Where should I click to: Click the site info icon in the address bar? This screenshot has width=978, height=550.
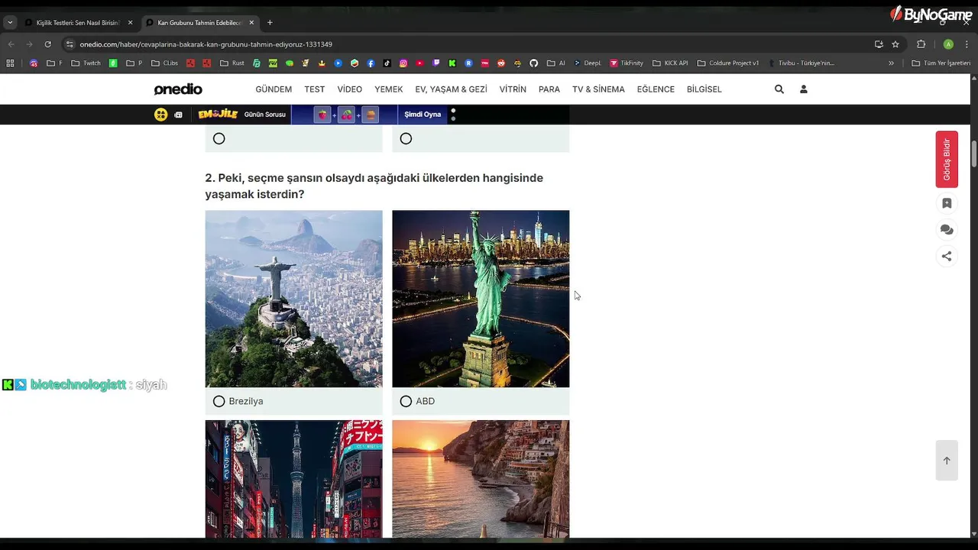click(x=70, y=44)
